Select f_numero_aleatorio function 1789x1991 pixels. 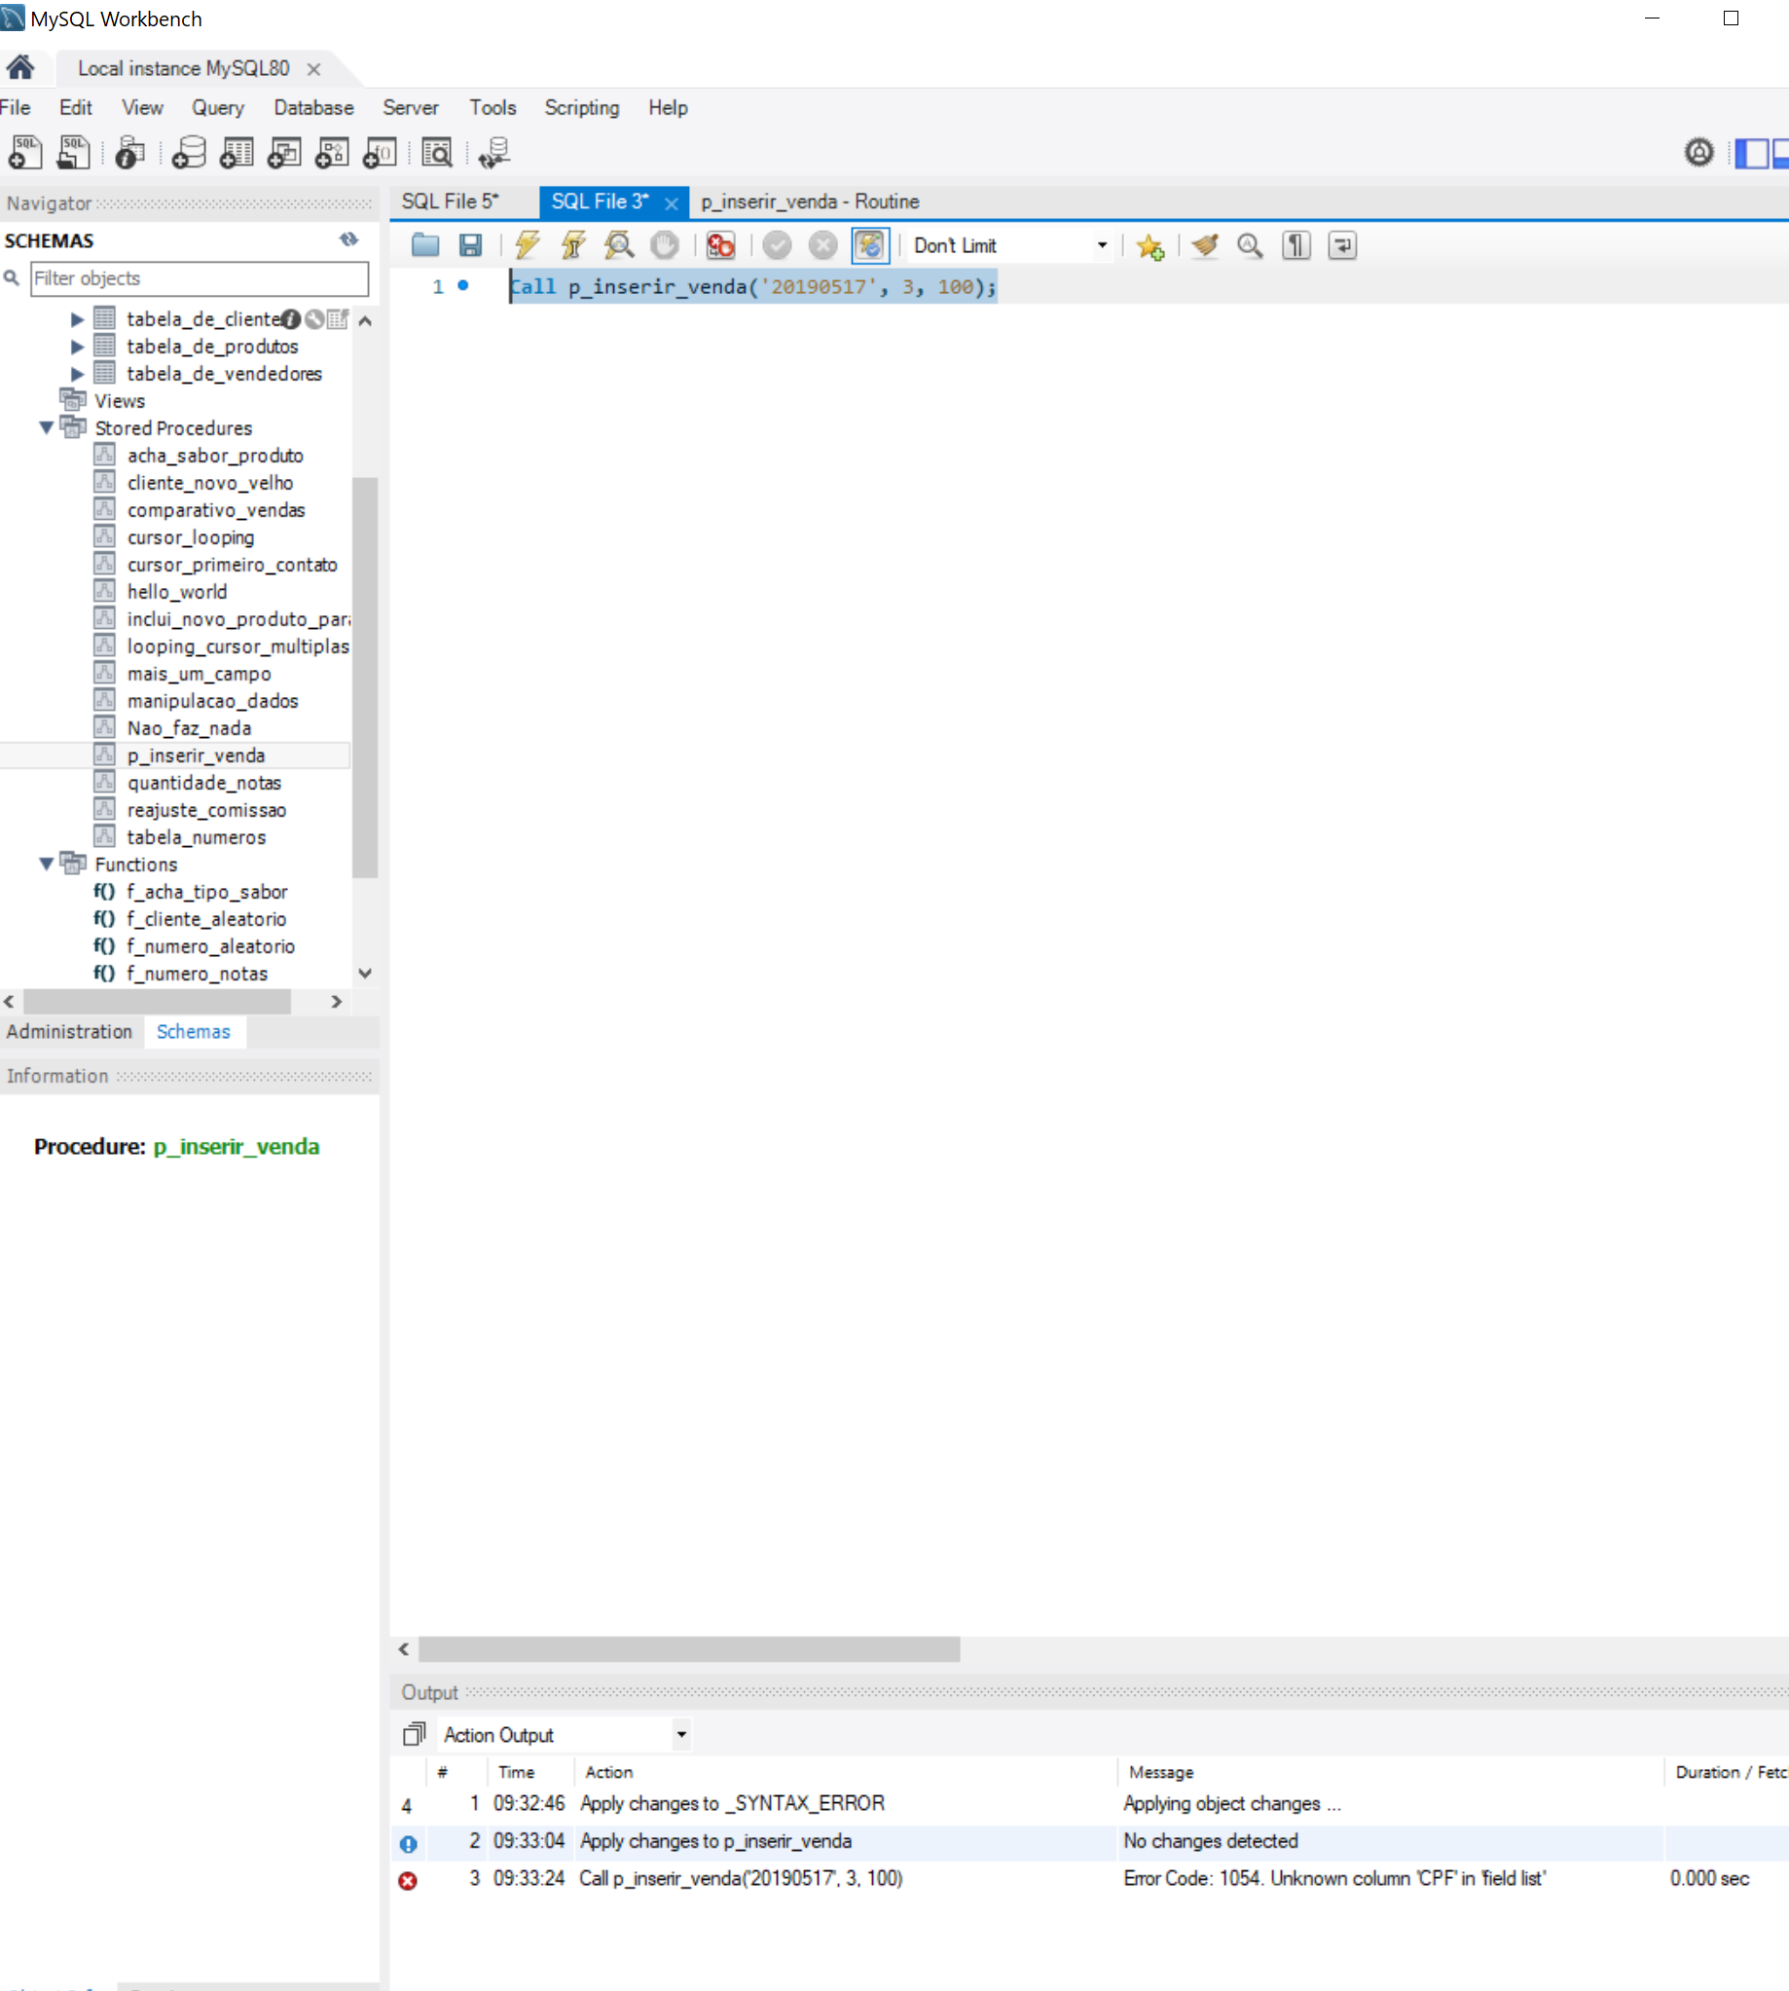pyautogui.click(x=210, y=946)
